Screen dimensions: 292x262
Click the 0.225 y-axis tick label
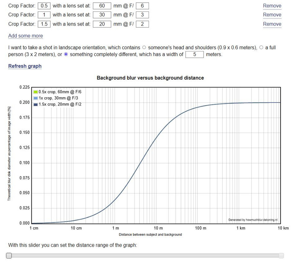[25, 87]
